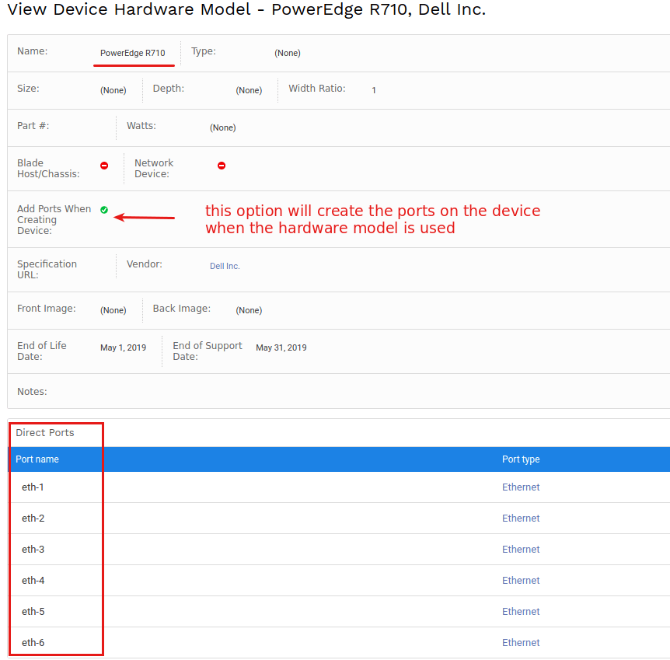670x660 pixels.
Task: Click the red prohibited icon beside Network Device
Action: 222,165
